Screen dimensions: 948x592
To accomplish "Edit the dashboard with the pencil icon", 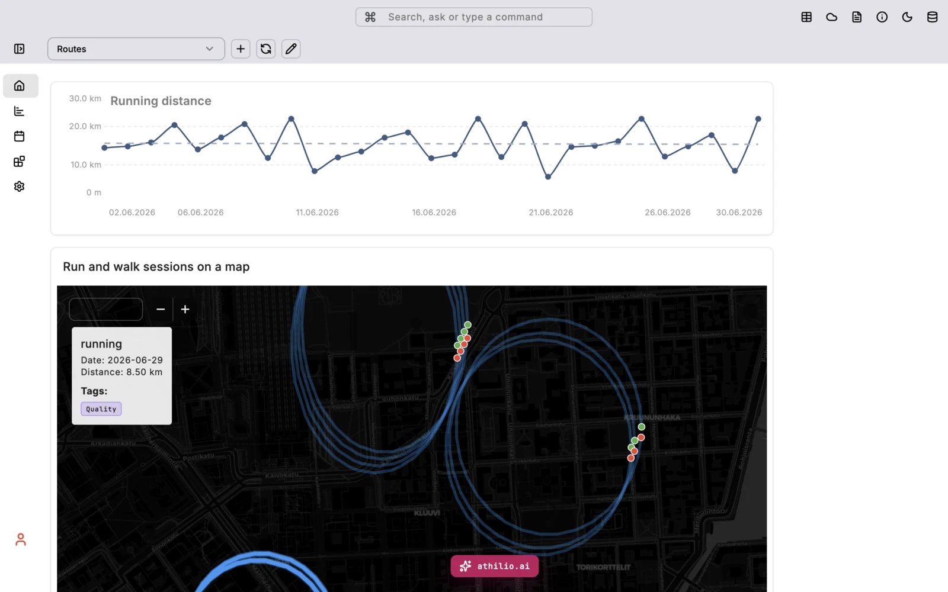I will tap(291, 49).
